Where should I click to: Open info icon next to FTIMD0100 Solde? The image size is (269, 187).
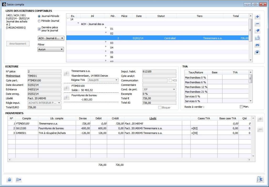66,88
